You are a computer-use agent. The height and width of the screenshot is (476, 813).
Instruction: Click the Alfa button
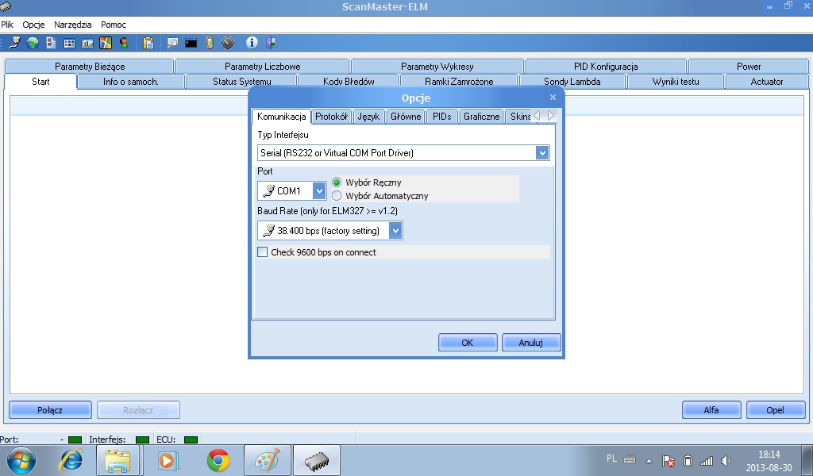coord(711,409)
